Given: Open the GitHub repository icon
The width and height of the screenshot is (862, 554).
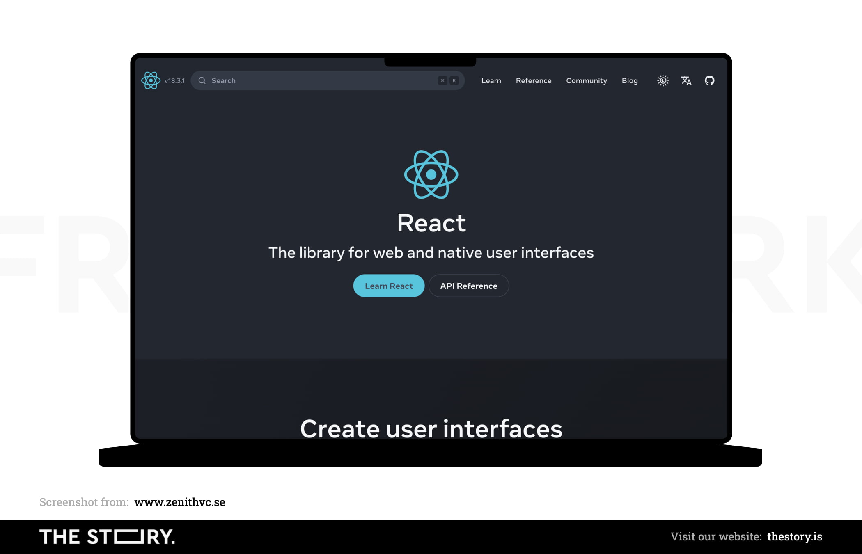Looking at the screenshot, I should 708,80.
